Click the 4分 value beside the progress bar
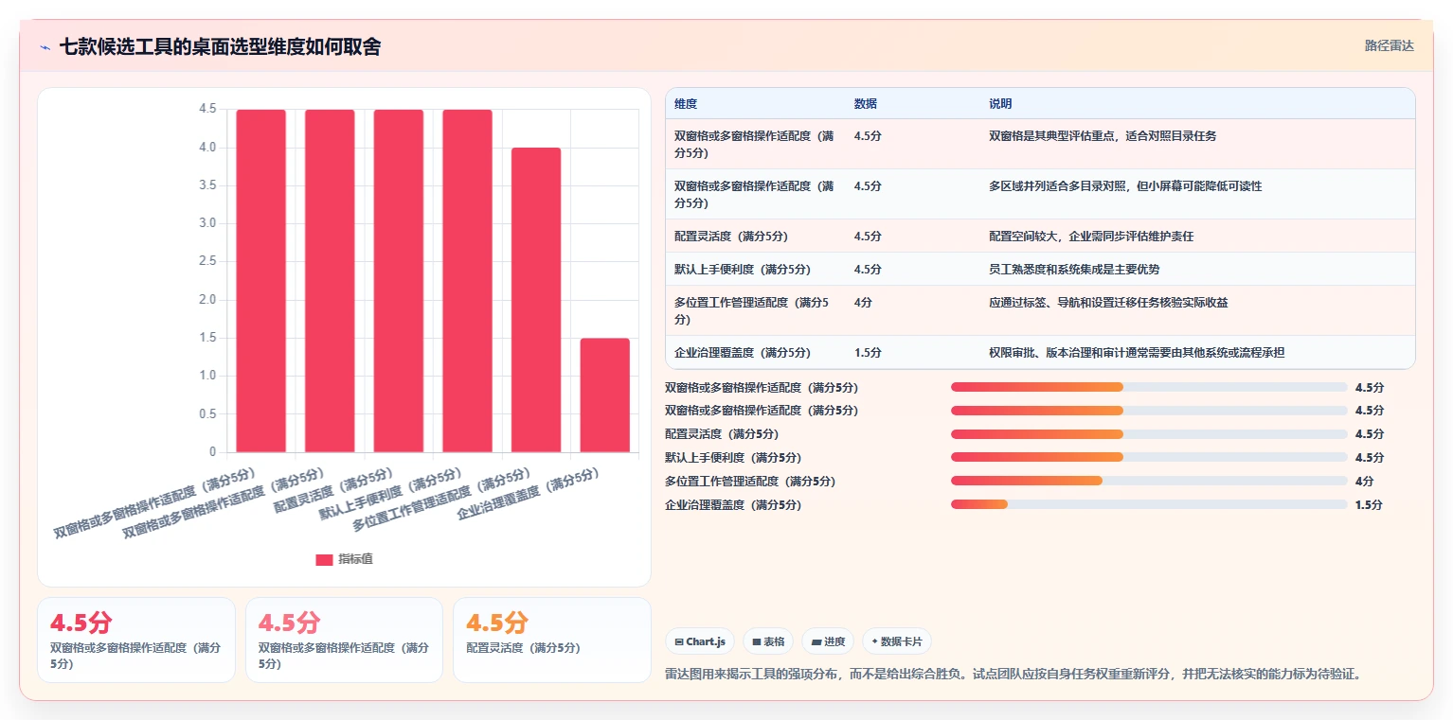The image size is (1453, 720). pos(1364,482)
